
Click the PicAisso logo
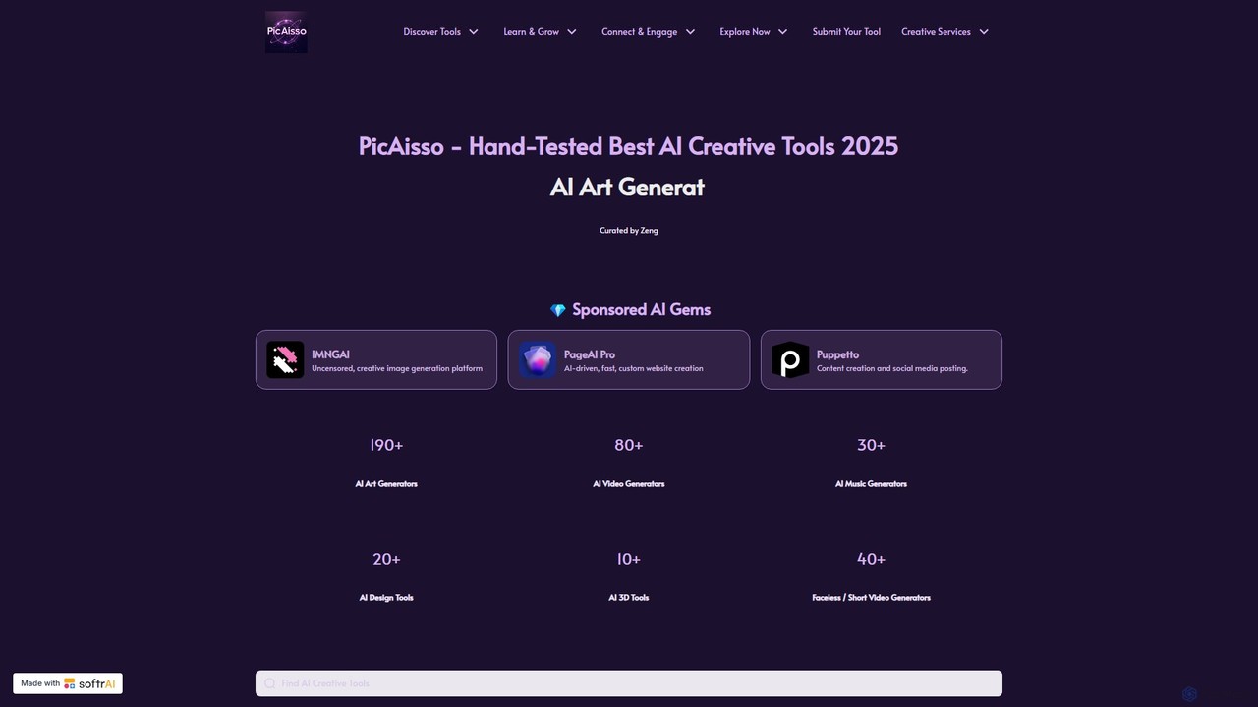(286, 32)
